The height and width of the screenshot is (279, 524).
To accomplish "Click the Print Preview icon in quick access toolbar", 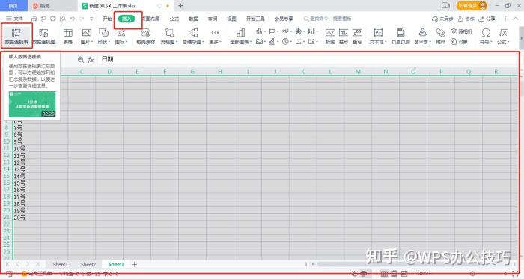I will (x=62, y=19).
